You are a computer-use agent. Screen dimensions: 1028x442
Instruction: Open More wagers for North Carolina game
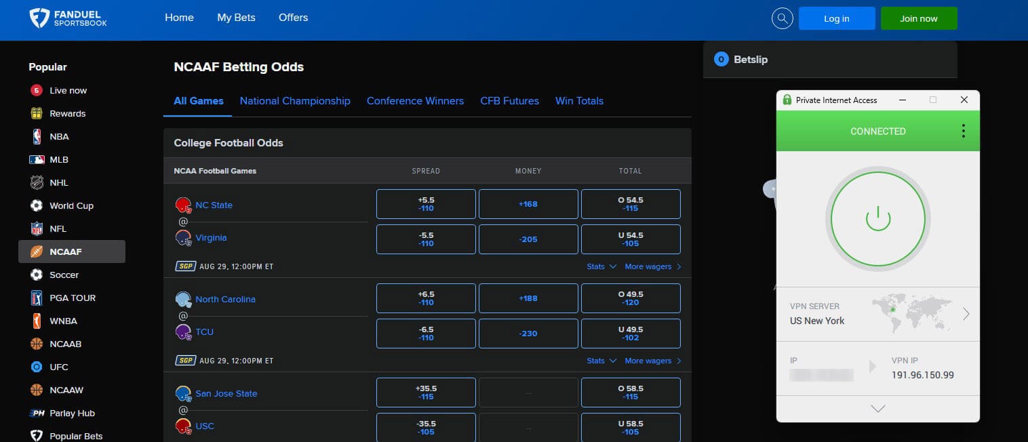653,361
